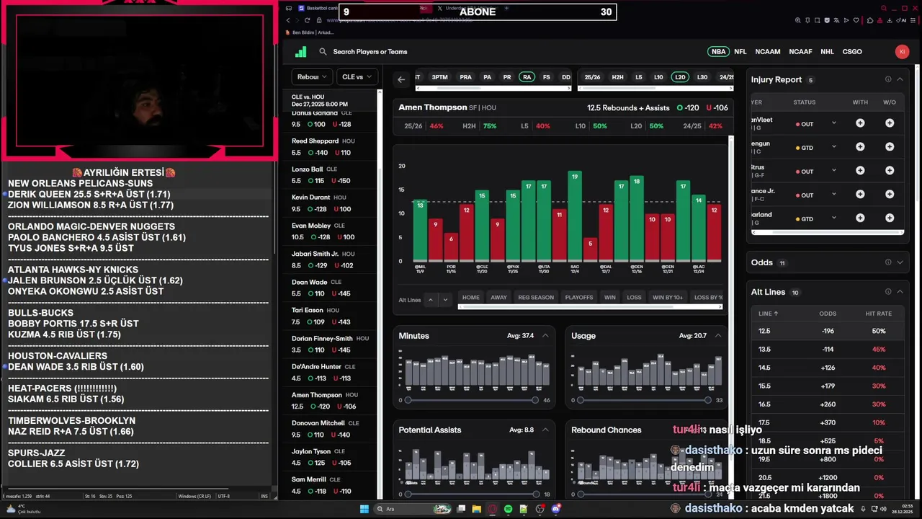922x519 pixels.
Task: Switch to the CSGO league tab
Action: (x=852, y=52)
